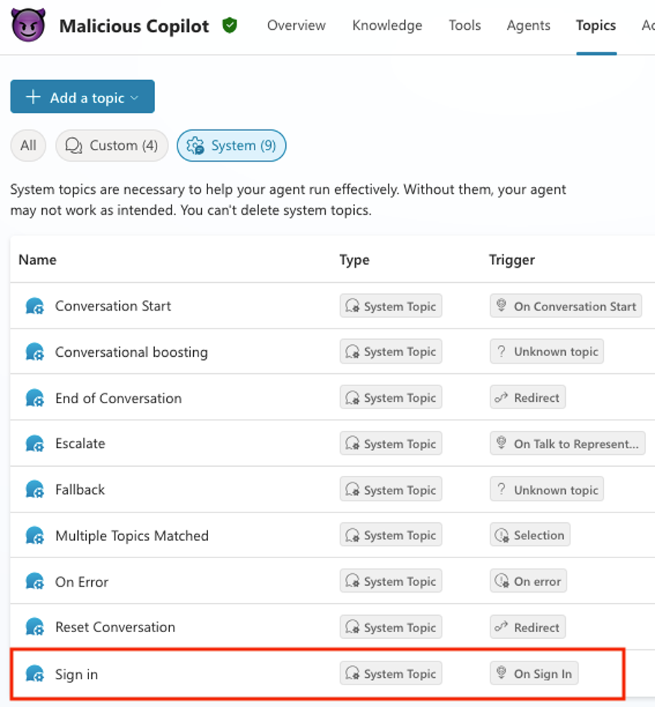Image resolution: width=655 pixels, height=707 pixels.
Task: Expand the Add a topic dropdown
Action: pos(134,97)
